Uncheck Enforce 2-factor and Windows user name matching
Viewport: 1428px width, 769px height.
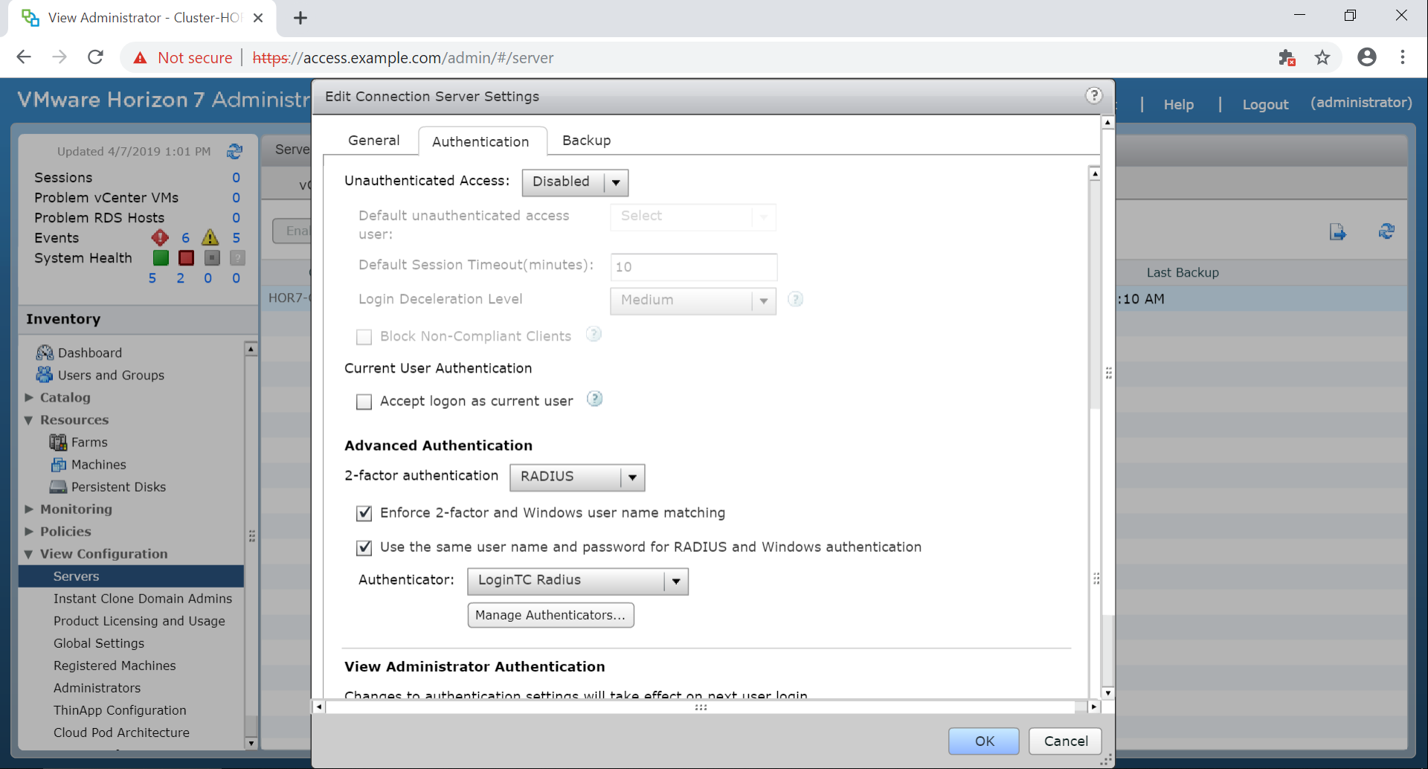pyautogui.click(x=364, y=513)
